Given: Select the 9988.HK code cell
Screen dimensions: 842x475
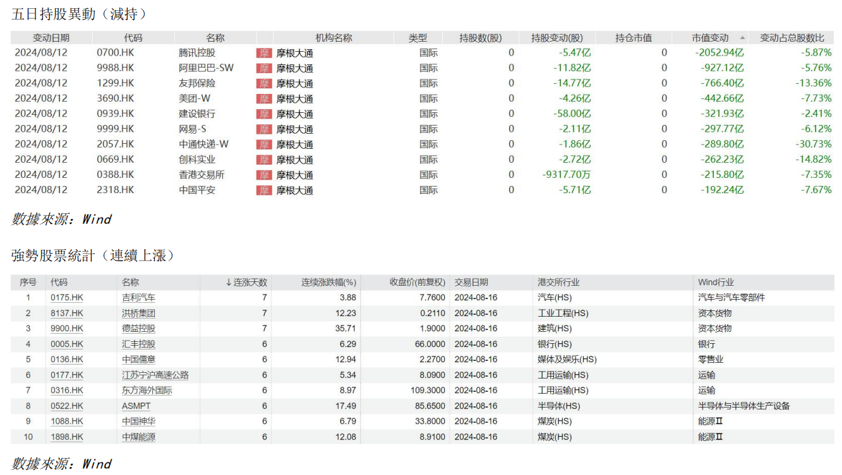Looking at the screenshot, I should click(116, 67).
